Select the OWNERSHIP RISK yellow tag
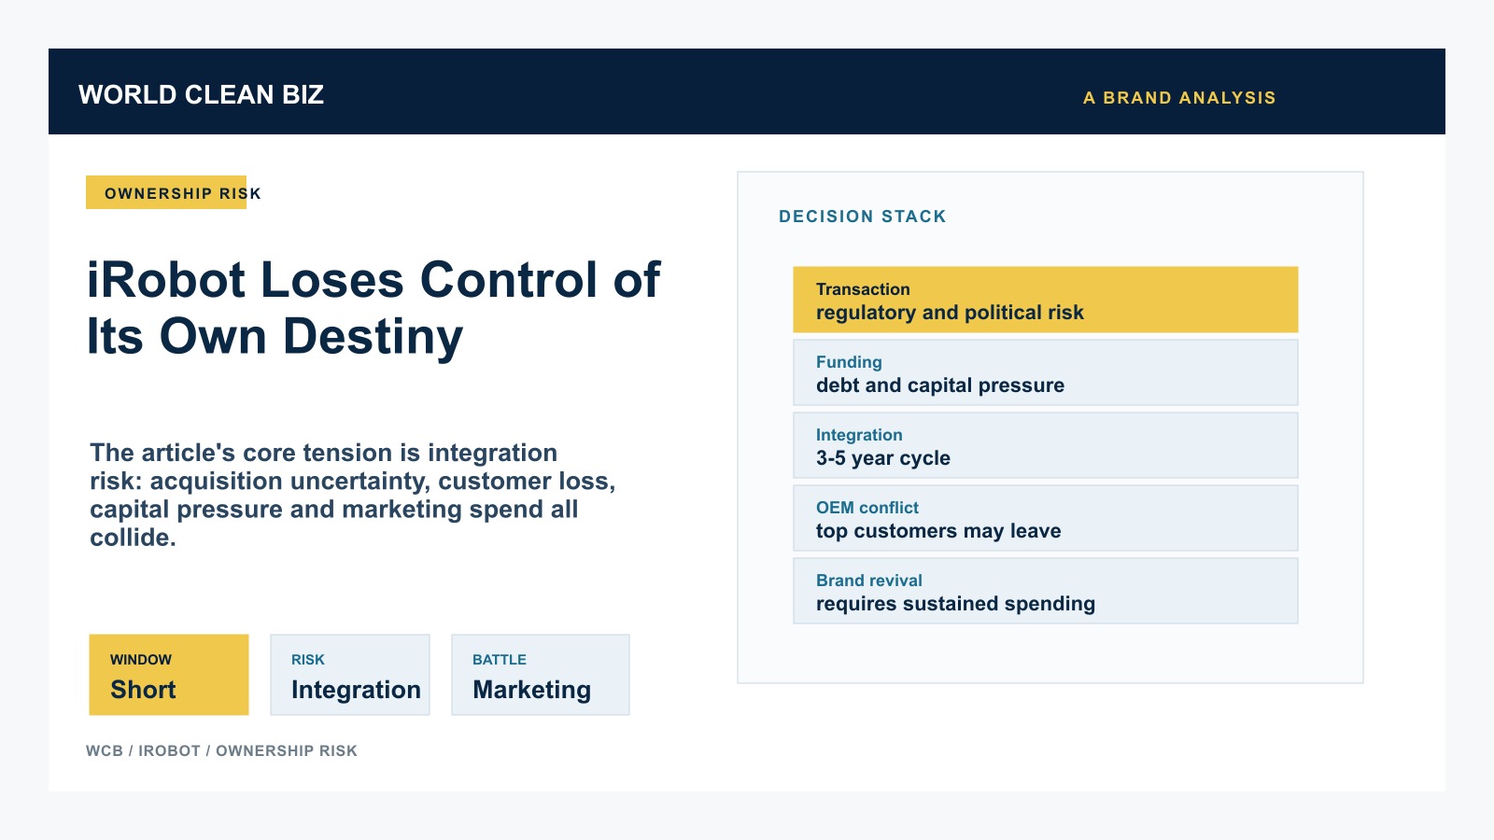 coord(166,192)
